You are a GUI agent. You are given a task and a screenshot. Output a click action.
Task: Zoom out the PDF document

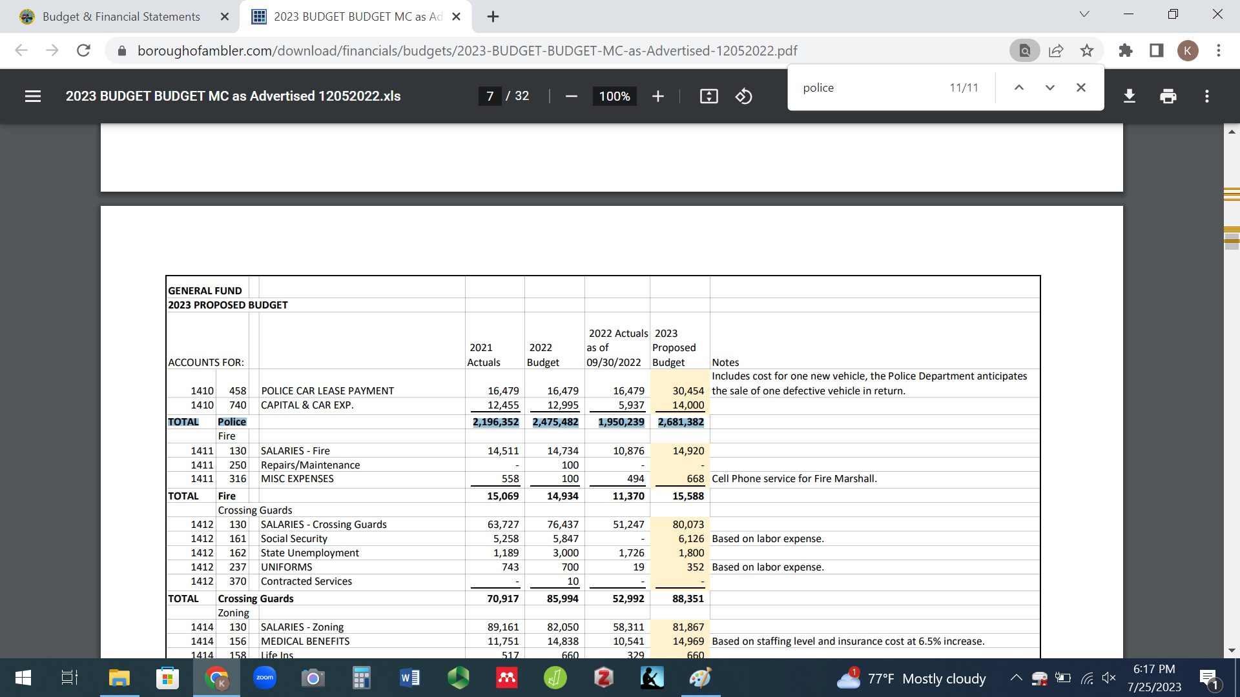click(571, 96)
